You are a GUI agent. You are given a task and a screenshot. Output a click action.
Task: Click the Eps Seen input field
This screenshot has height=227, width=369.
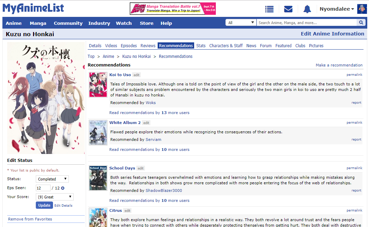43,188
